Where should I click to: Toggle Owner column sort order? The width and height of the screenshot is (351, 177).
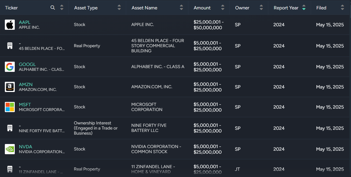[261, 8]
